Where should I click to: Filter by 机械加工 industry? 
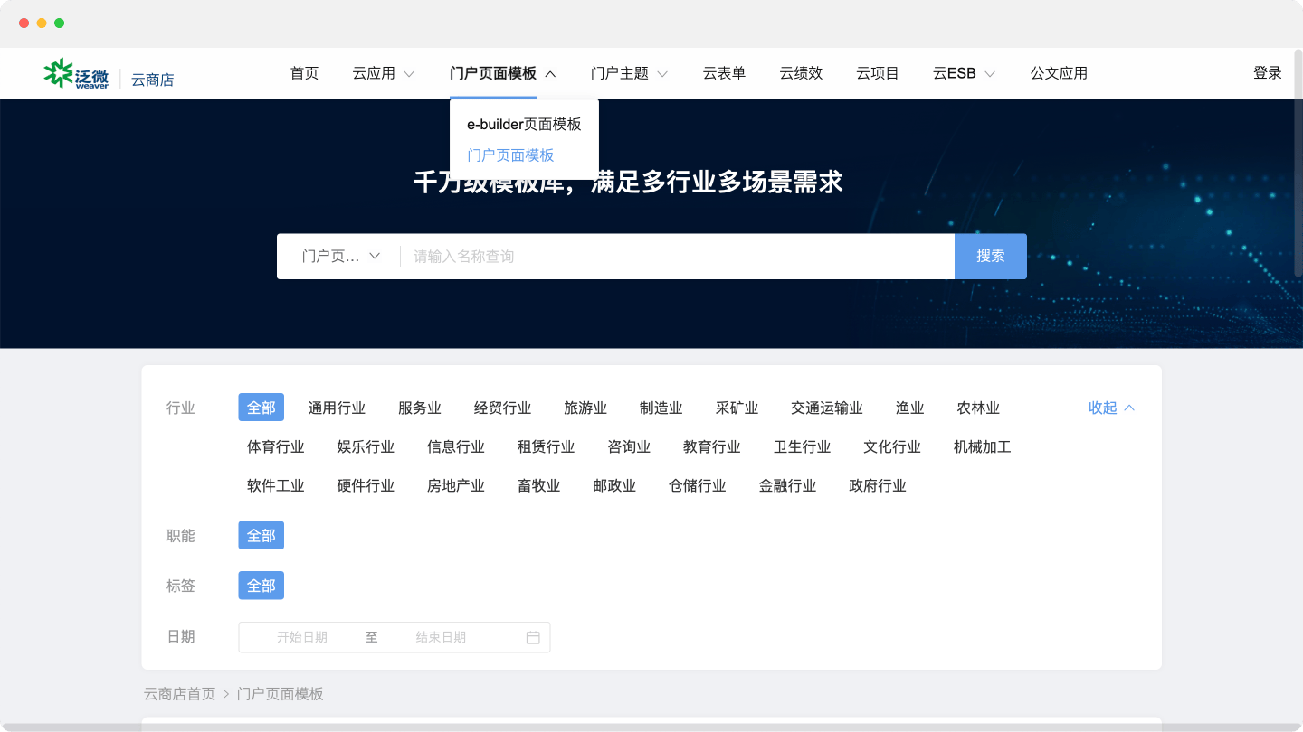(983, 447)
